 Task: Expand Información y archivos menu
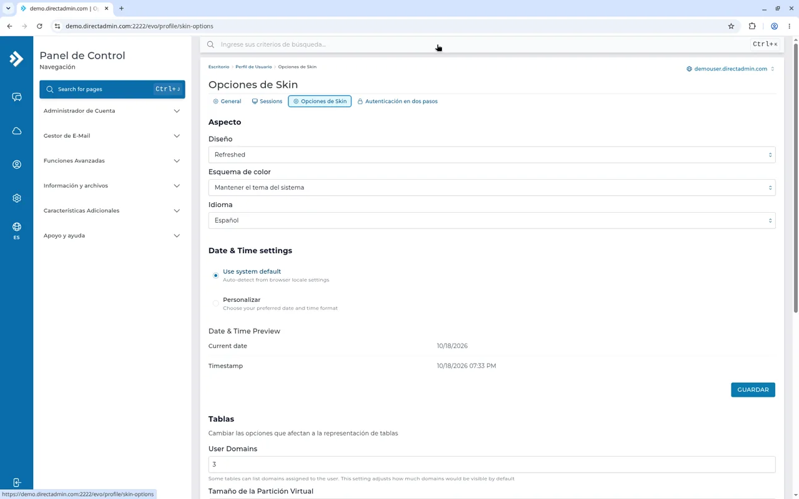point(112,186)
